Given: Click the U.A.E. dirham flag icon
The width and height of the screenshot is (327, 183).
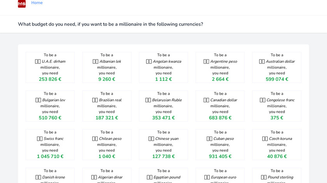Looking at the screenshot, I should coord(38,61).
